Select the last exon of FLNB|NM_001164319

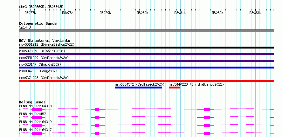click(x=207, y=126)
